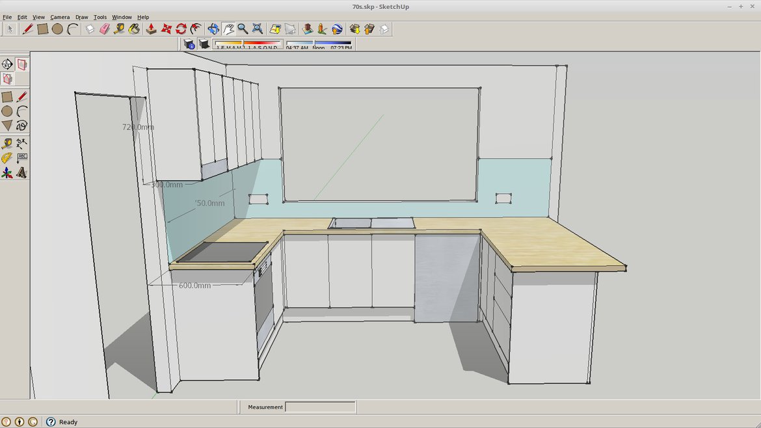Click the Freehand drawing tool
The height and width of the screenshot is (428, 761).
(x=22, y=126)
